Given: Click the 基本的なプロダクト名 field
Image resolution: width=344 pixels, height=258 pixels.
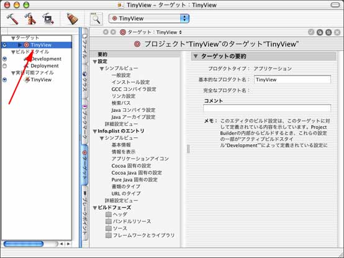Looking at the screenshot, I should (x=292, y=80).
